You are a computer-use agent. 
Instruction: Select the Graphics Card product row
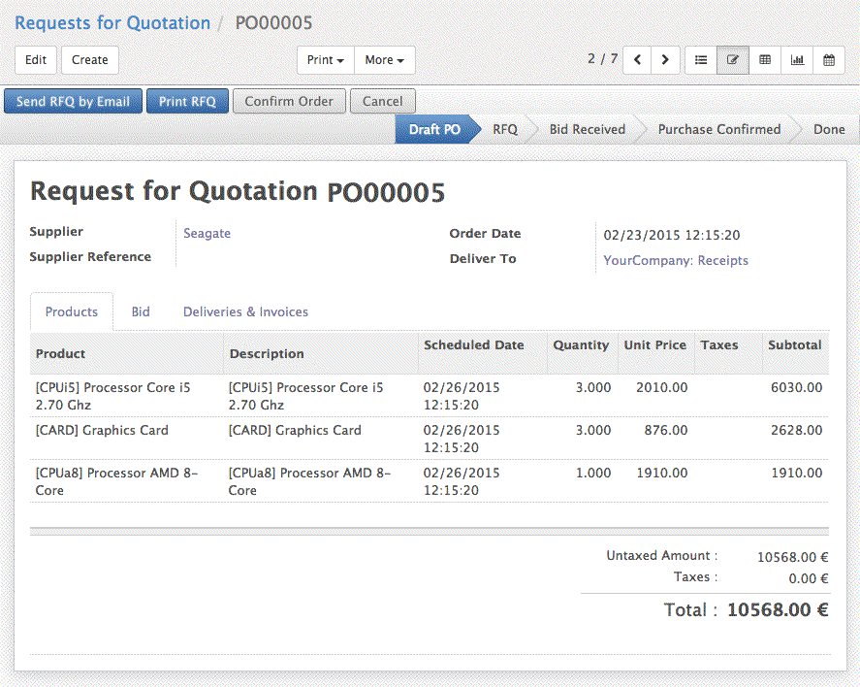pyautogui.click(x=102, y=430)
